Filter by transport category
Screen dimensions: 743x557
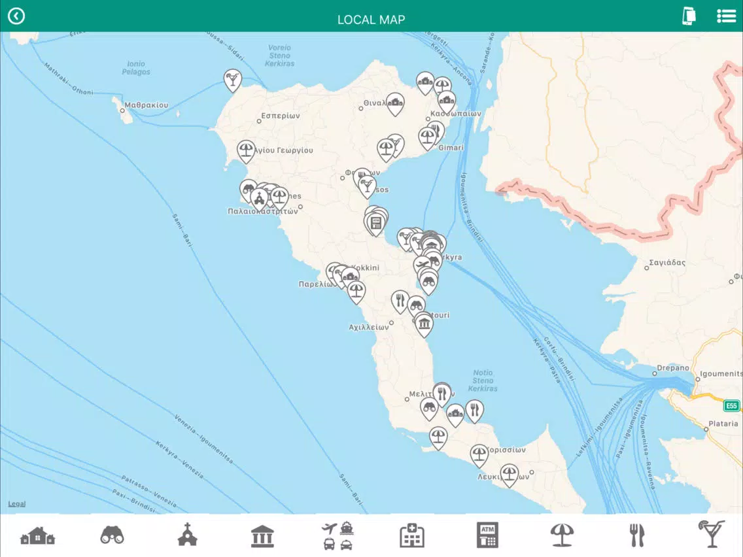(337, 535)
